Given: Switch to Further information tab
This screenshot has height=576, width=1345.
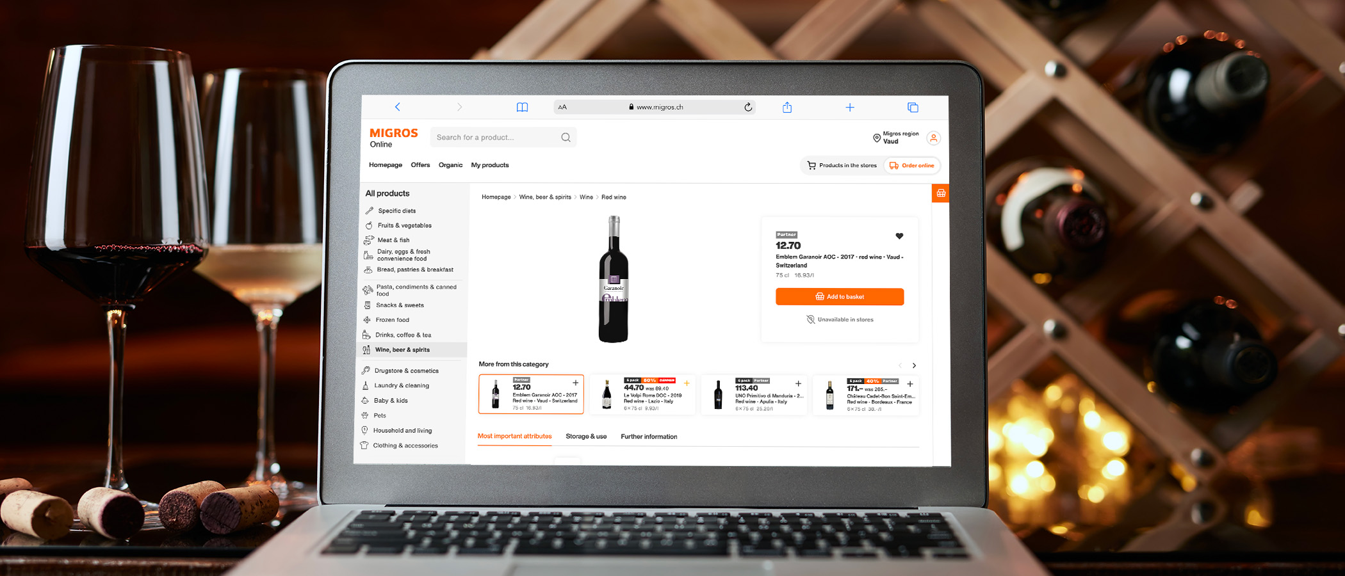Looking at the screenshot, I should [649, 436].
